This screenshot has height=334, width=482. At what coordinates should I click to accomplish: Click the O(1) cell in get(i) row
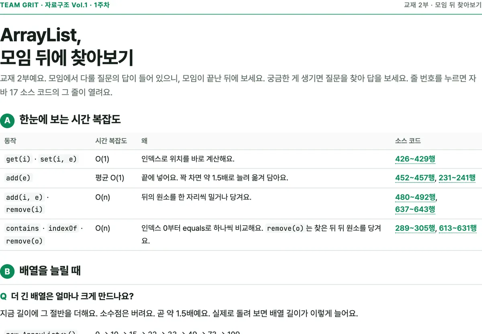102,159
